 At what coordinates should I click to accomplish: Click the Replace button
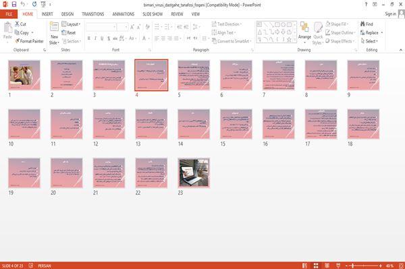372,33
